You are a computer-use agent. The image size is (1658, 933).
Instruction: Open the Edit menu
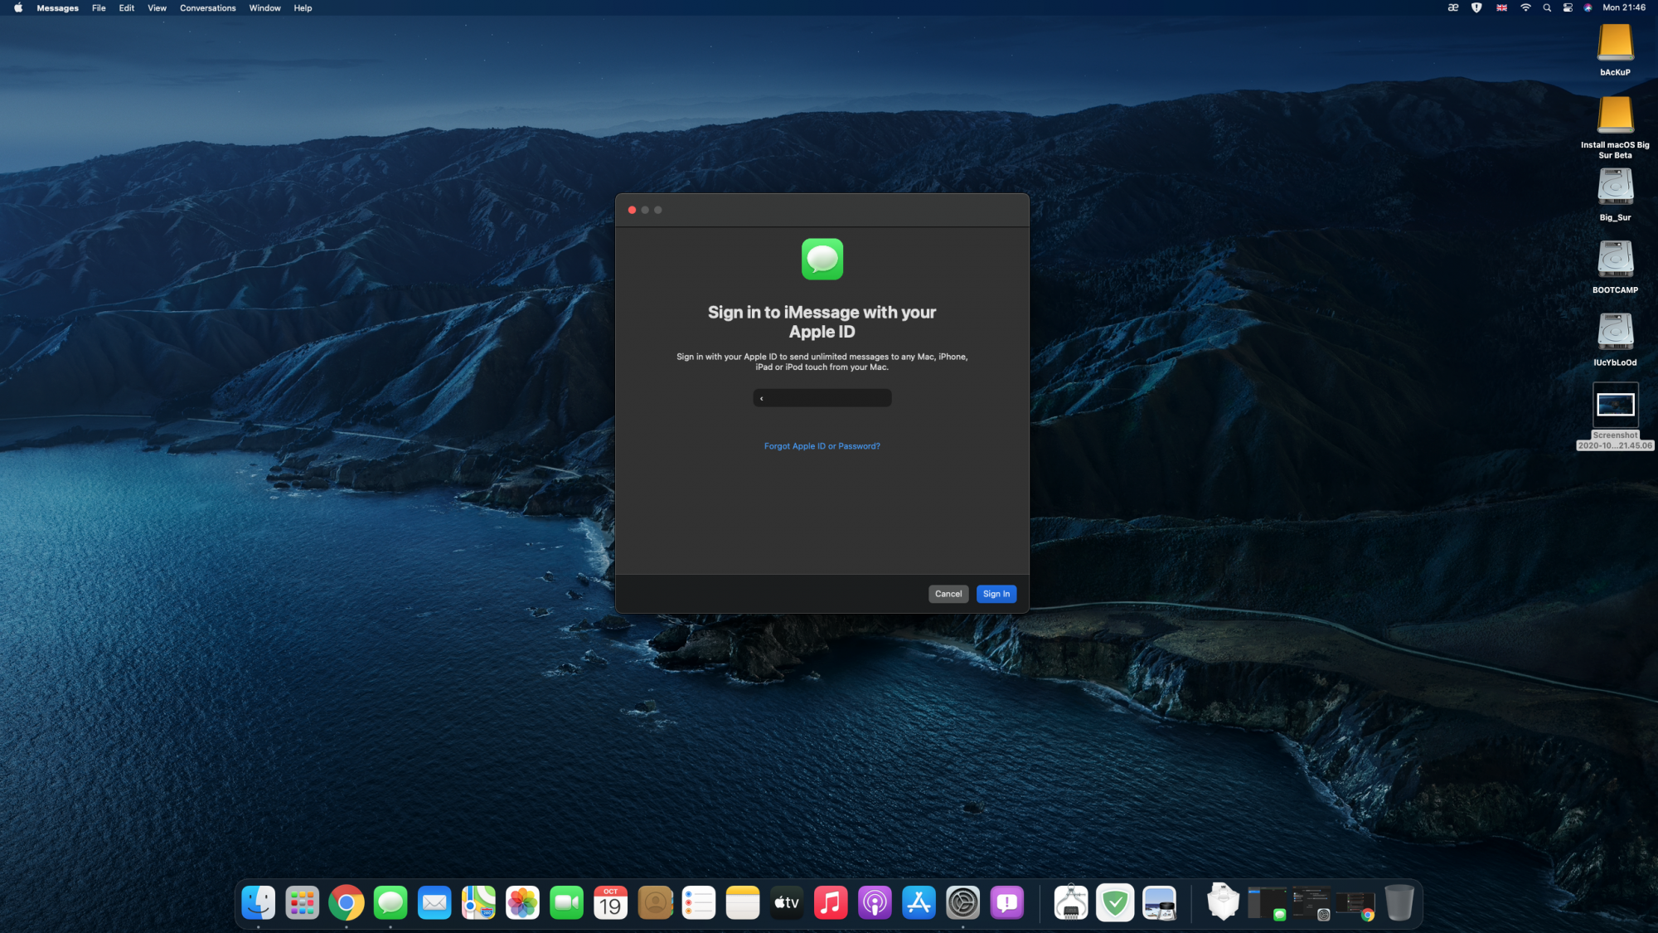pyautogui.click(x=126, y=7)
